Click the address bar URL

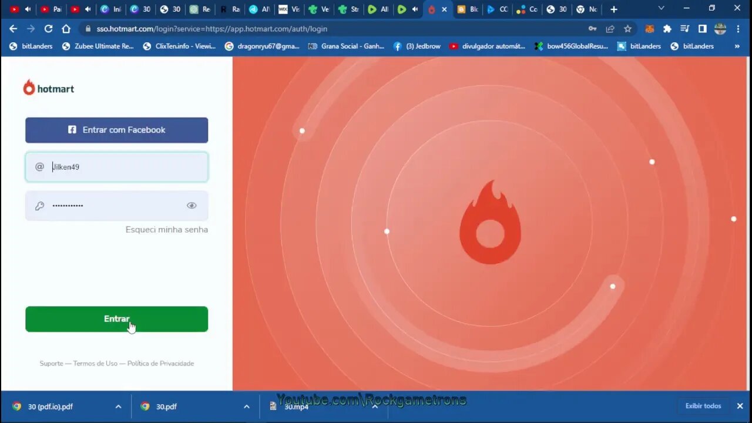[x=211, y=29]
